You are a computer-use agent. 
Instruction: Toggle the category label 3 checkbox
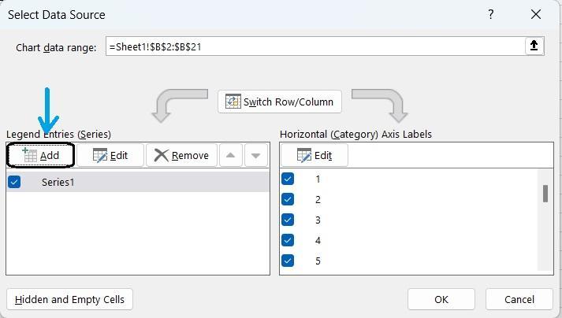point(288,220)
